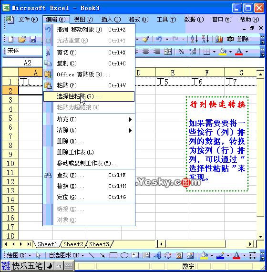
Task: Insert a text box from drawing toolbar
Action: tap(135, 255)
